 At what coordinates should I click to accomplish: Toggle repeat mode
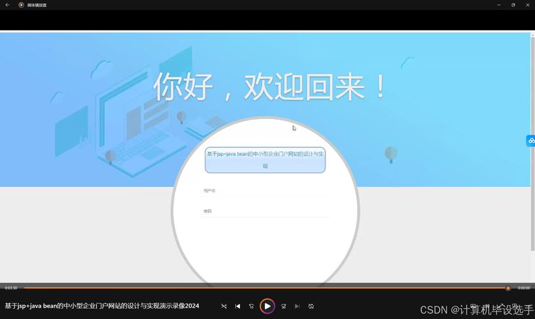[311, 306]
